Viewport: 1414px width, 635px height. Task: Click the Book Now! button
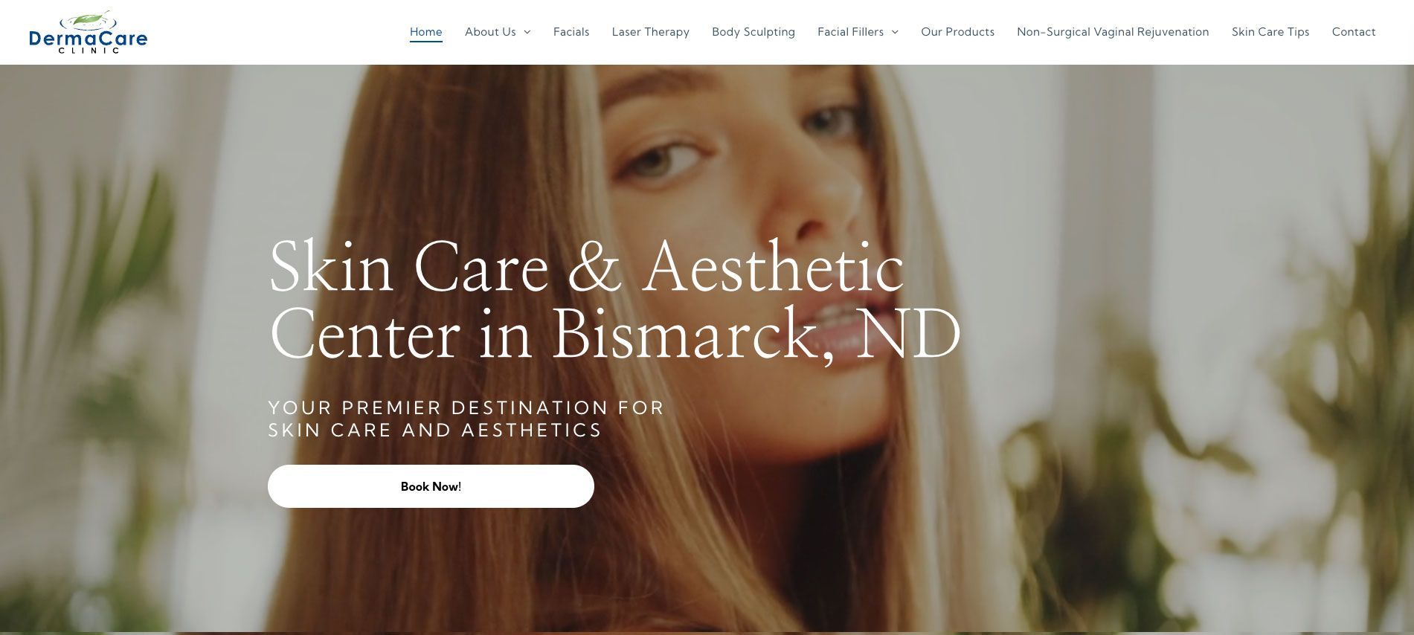[x=431, y=486]
